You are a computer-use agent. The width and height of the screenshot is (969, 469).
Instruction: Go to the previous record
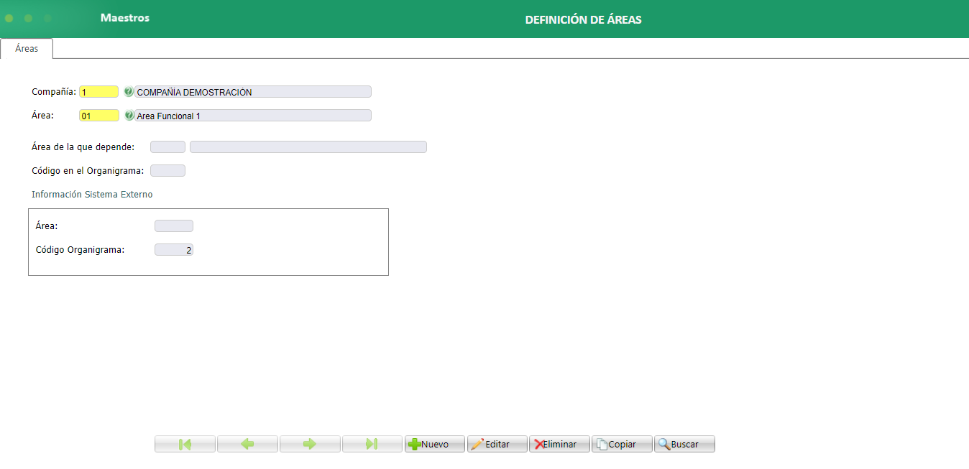coord(247,444)
